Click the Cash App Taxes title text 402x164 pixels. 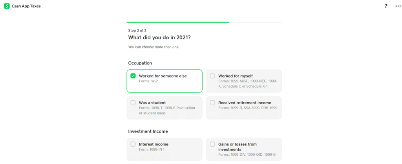tap(26, 6)
